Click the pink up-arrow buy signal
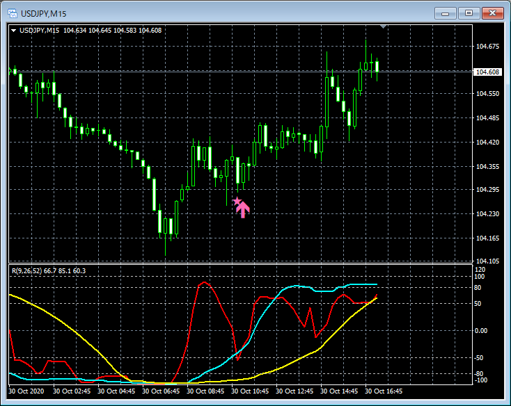Screen dimensions: 511x406 coord(243,210)
